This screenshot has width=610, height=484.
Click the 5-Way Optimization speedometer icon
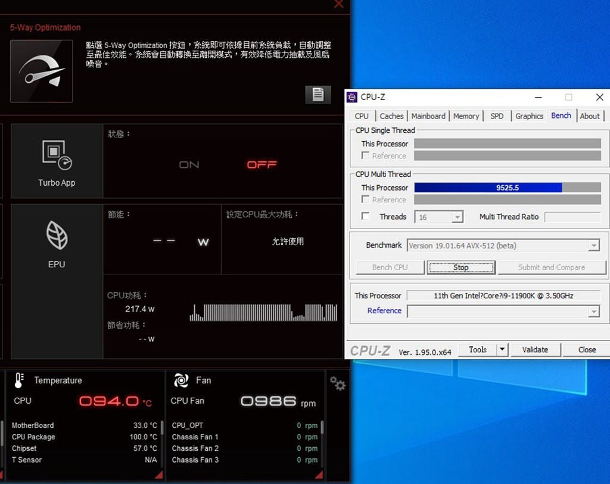coord(42,71)
